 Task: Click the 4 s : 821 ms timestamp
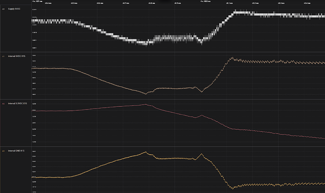pos(37,2)
